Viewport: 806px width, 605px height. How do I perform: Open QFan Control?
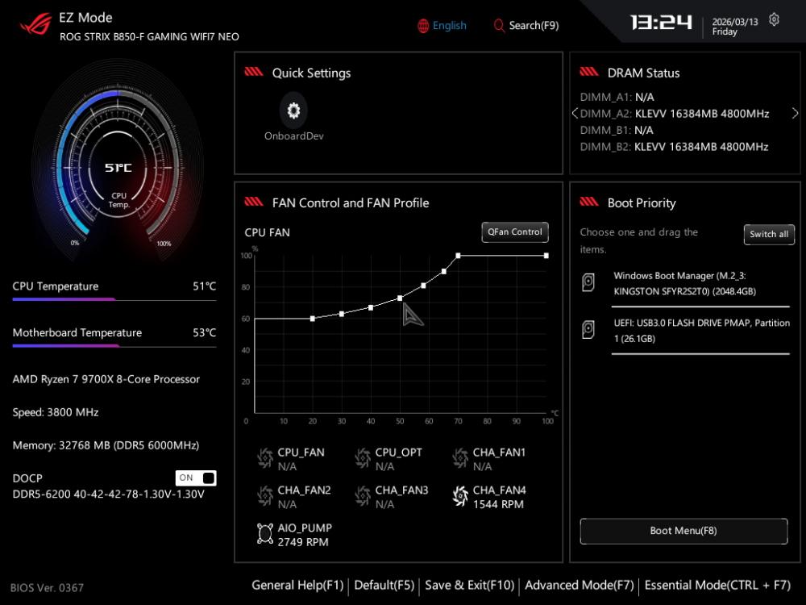(x=515, y=232)
